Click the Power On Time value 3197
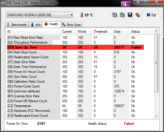 coord(41,124)
